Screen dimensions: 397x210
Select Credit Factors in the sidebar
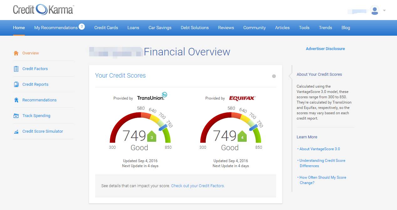click(35, 69)
